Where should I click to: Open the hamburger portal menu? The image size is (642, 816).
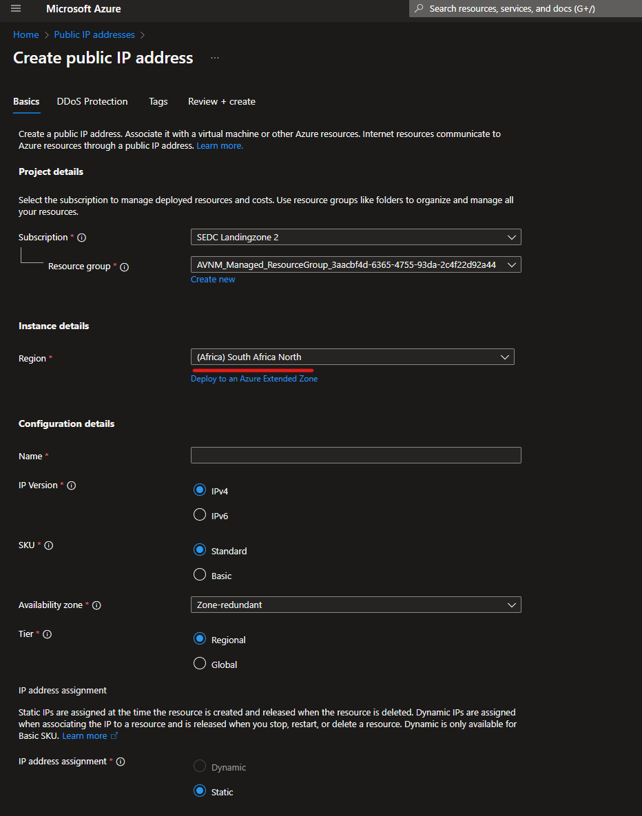(16, 8)
